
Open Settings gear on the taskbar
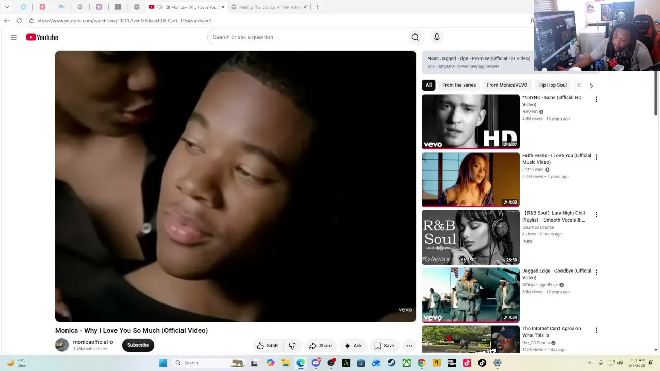[x=498, y=363]
